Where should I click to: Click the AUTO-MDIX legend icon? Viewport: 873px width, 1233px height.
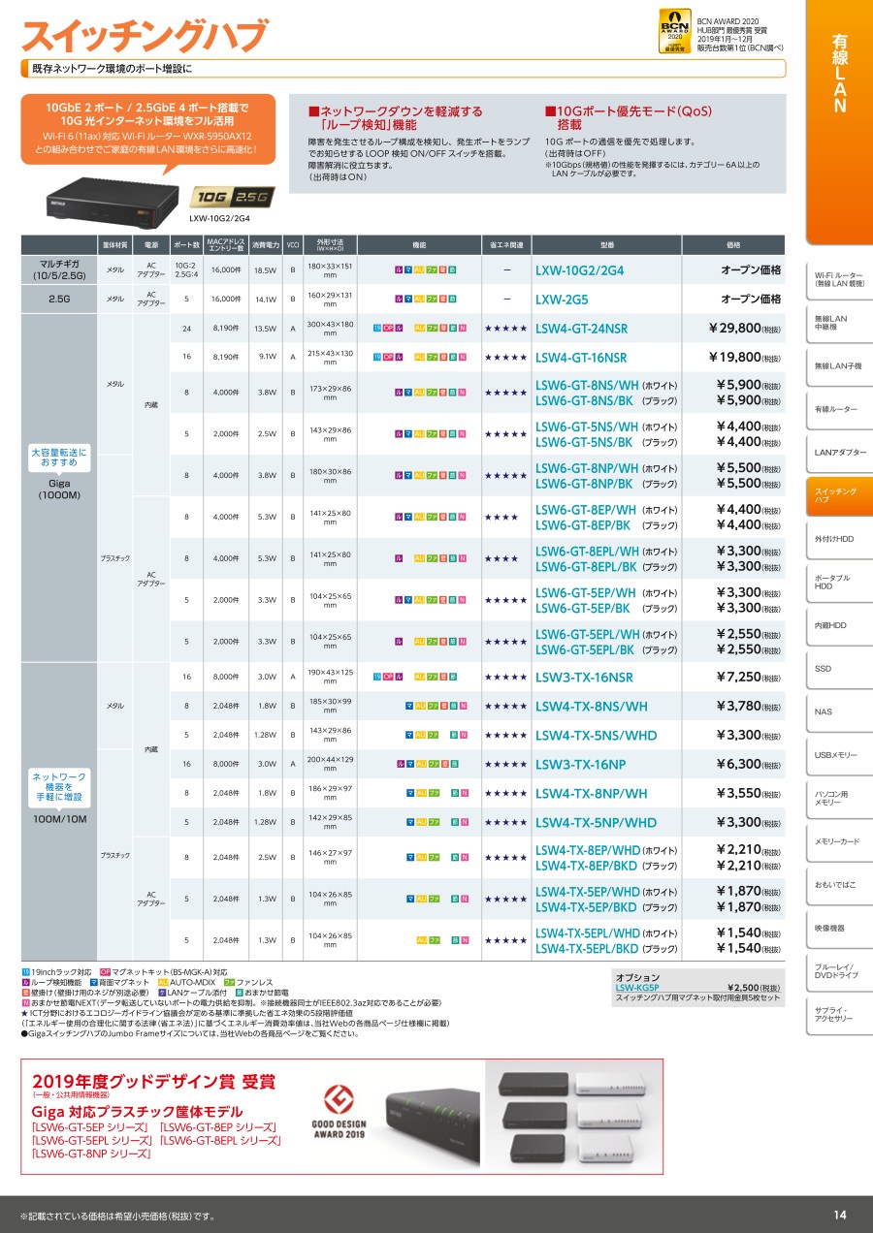click(162, 982)
